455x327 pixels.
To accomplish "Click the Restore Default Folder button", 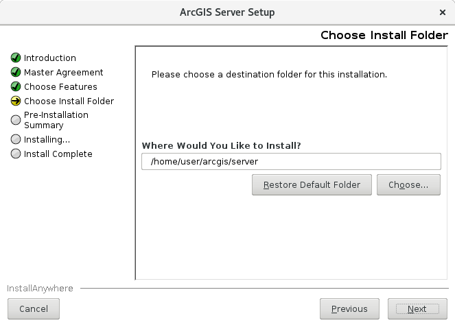I will pyautogui.click(x=312, y=185).
